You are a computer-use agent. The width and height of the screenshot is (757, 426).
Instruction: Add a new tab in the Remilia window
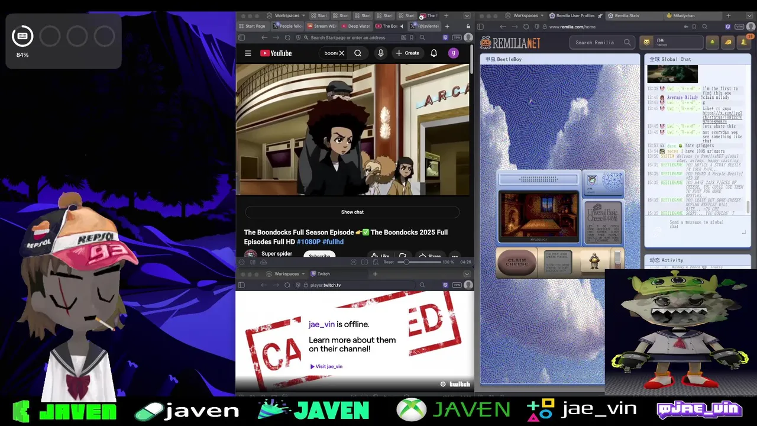click(728, 16)
